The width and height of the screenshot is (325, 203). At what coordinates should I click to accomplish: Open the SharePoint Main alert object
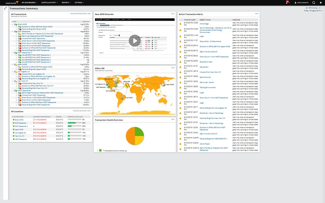coord(206,62)
